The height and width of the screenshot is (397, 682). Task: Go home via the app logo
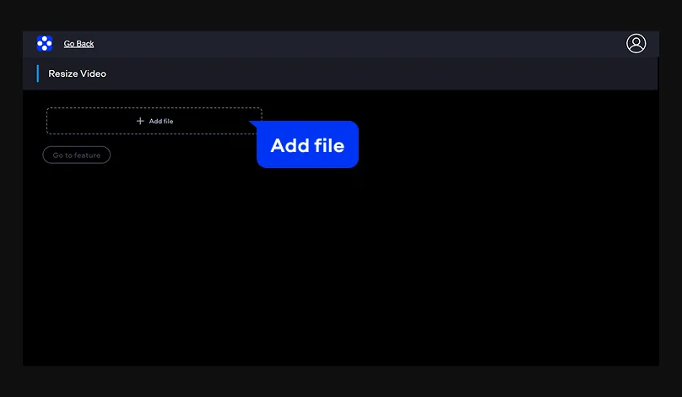click(x=45, y=44)
